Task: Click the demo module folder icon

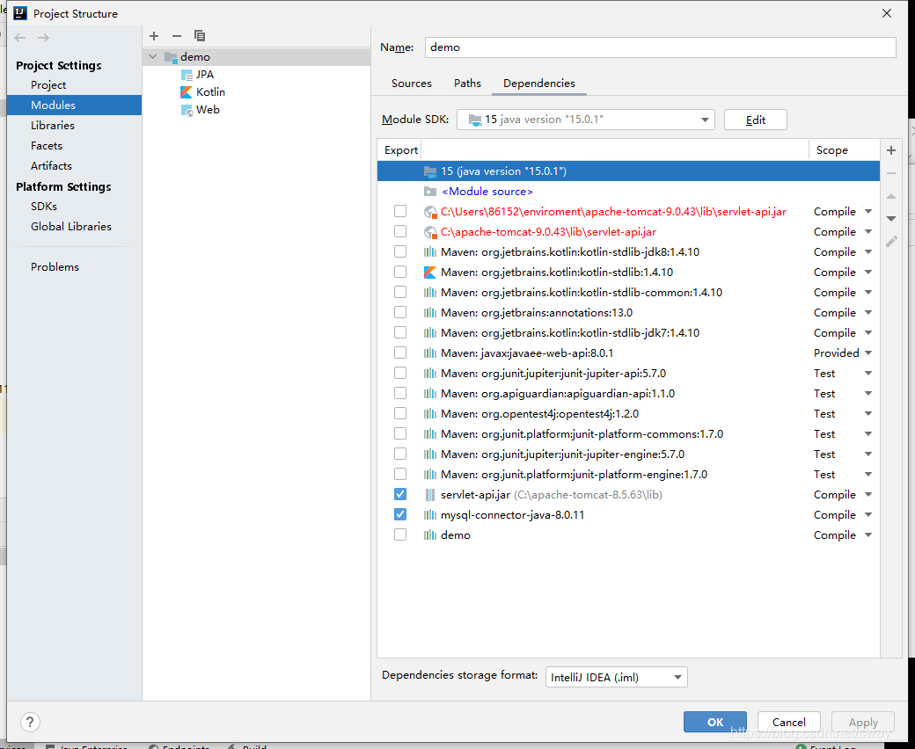Action: pyautogui.click(x=171, y=57)
